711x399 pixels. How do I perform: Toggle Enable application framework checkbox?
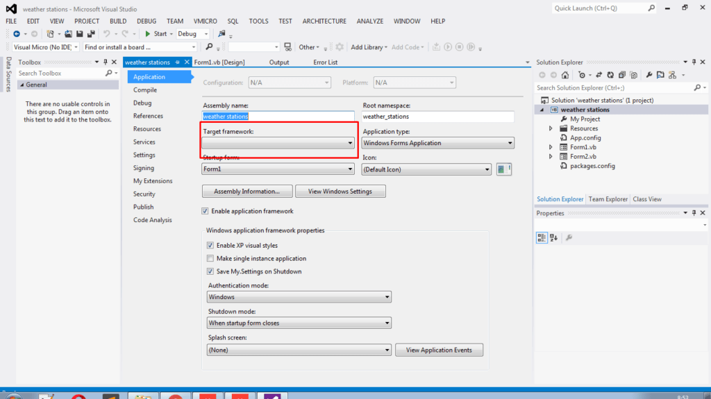tap(205, 211)
